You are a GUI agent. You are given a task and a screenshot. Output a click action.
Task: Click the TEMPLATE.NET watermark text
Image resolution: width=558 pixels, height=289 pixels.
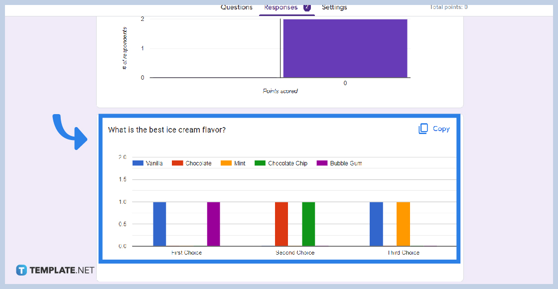coord(62,270)
